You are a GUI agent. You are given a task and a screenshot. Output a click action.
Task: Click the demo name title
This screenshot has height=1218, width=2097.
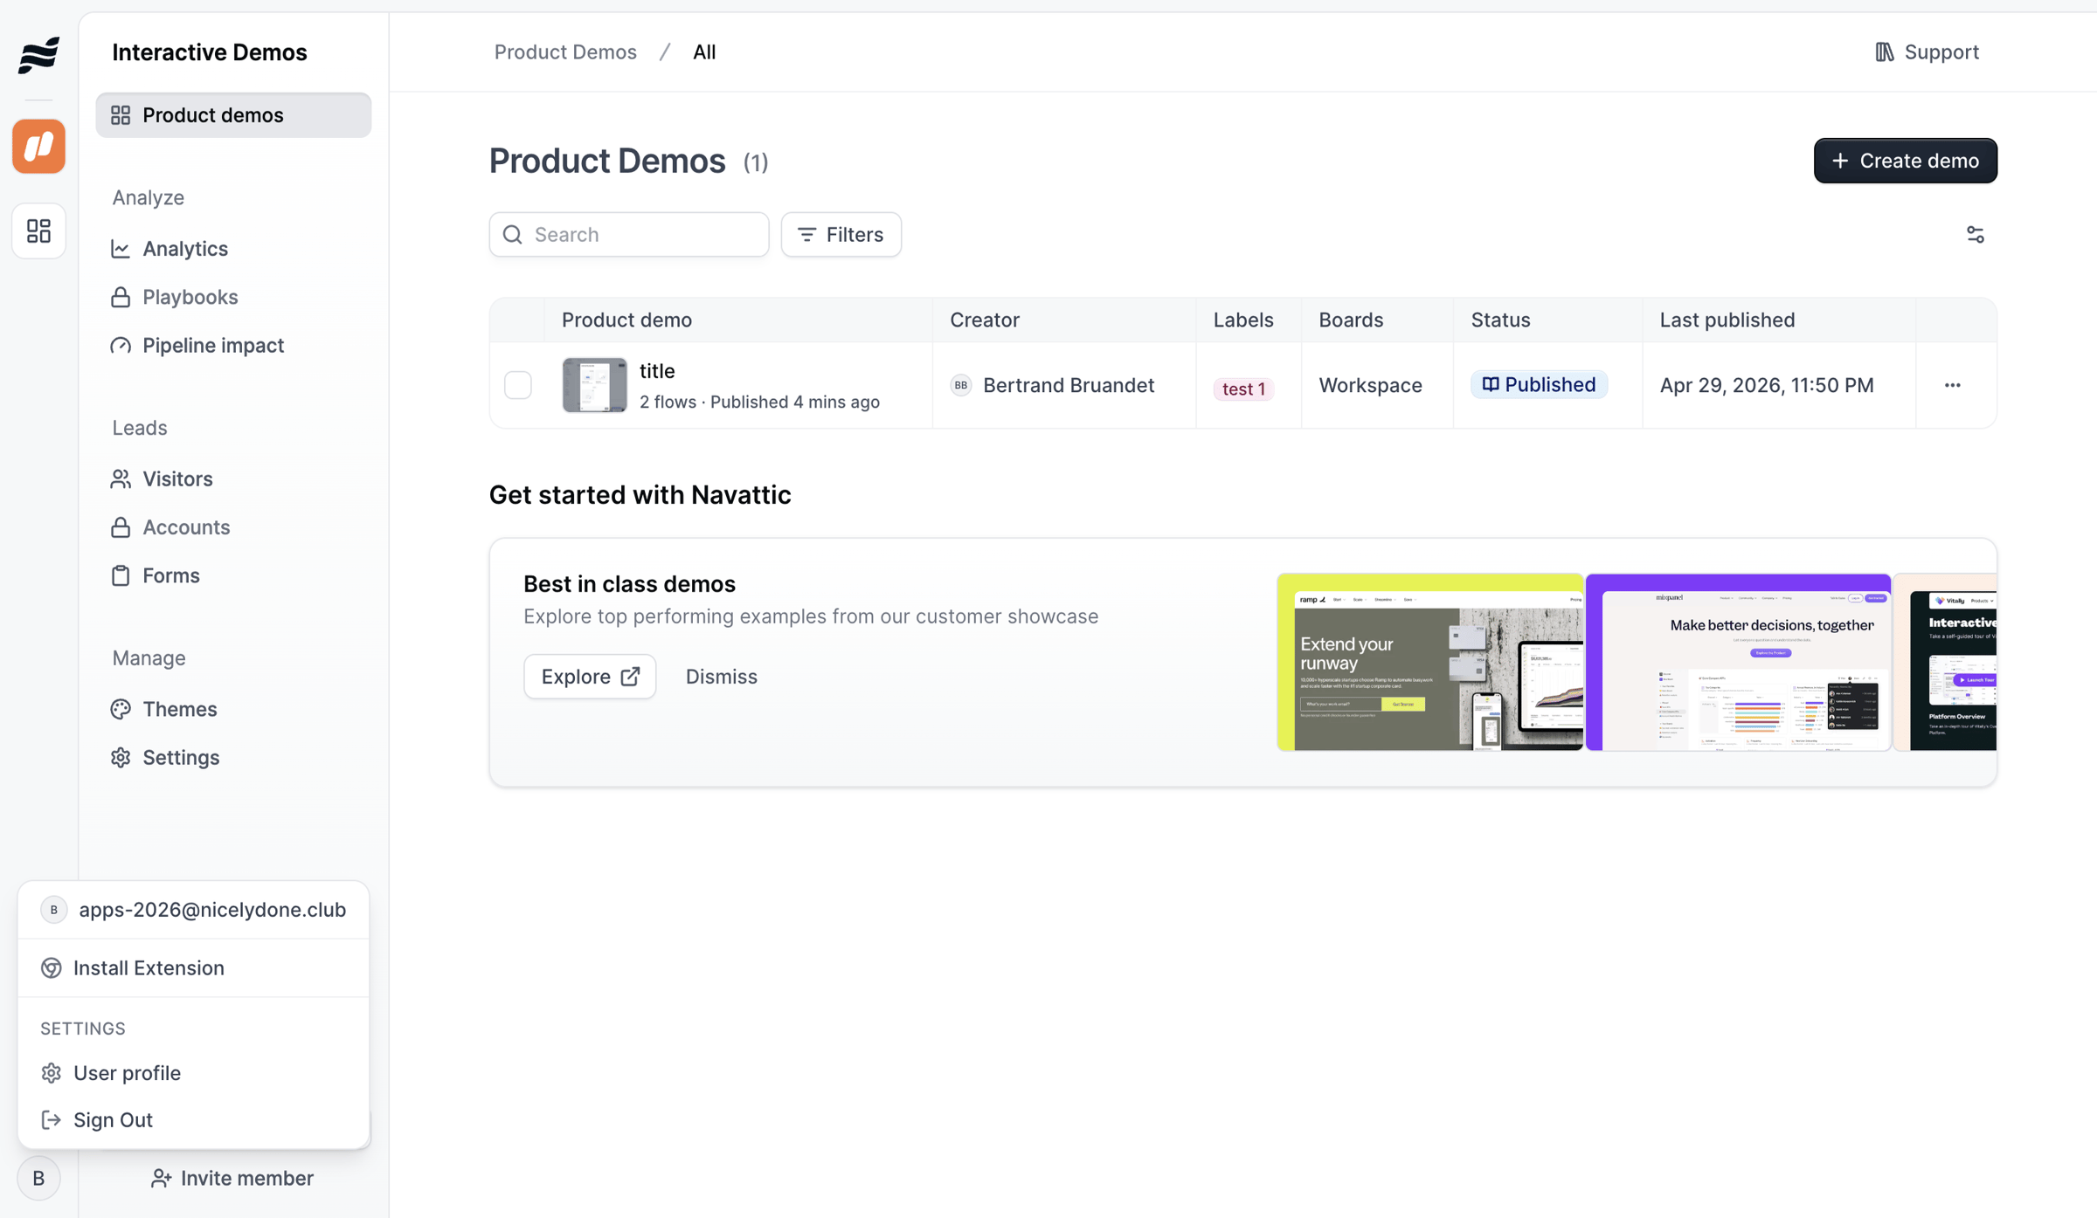pos(657,371)
